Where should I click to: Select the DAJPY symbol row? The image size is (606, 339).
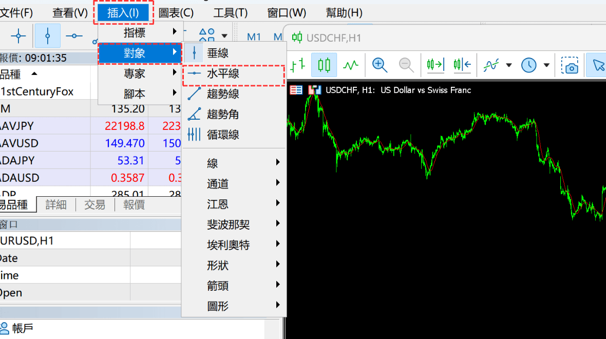(x=90, y=160)
